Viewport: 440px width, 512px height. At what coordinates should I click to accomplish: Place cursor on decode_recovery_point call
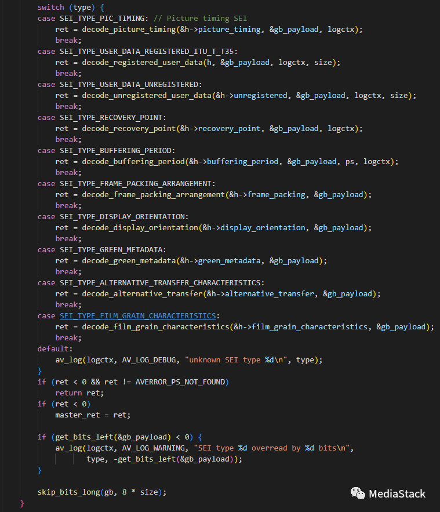pyautogui.click(x=124, y=128)
